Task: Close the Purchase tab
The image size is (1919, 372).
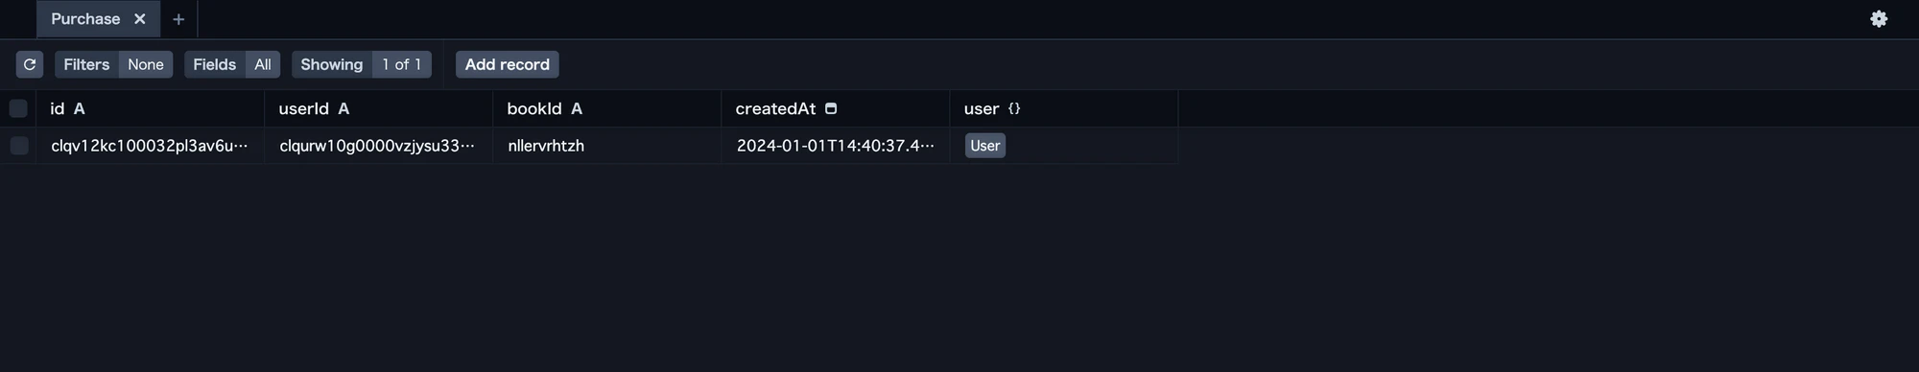Action: (140, 19)
